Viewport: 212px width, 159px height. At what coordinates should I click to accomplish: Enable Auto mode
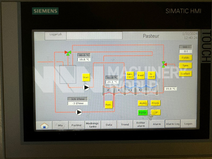[143, 103]
